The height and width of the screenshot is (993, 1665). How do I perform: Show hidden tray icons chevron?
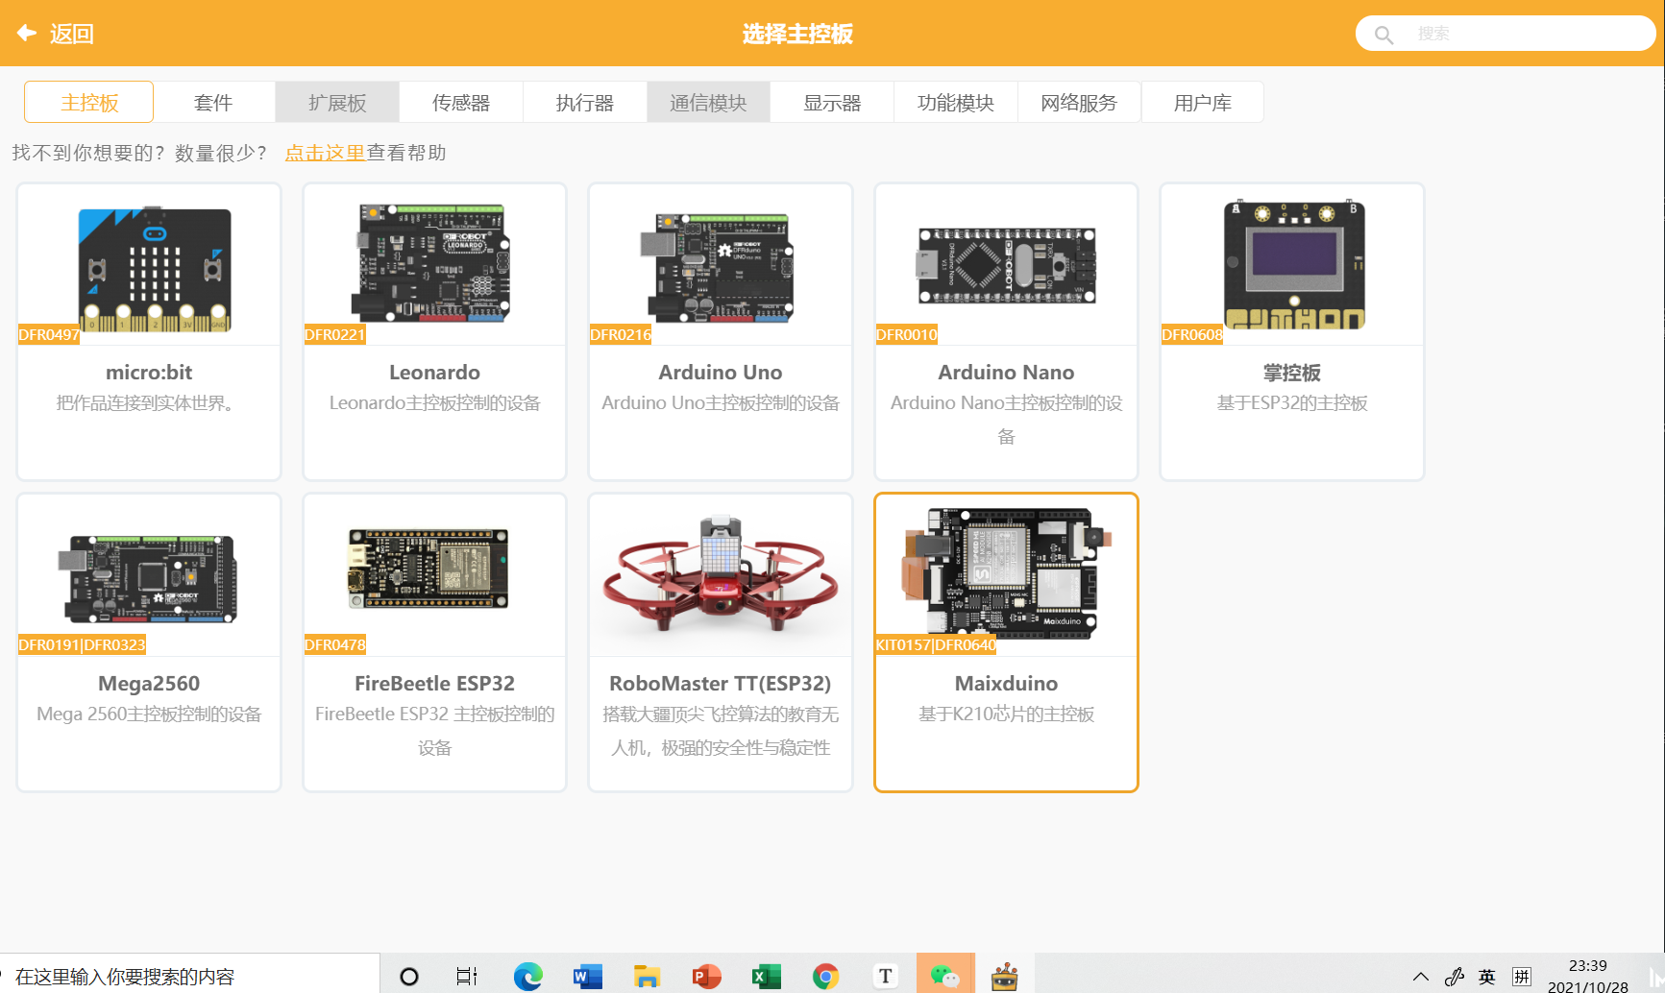pyautogui.click(x=1421, y=978)
